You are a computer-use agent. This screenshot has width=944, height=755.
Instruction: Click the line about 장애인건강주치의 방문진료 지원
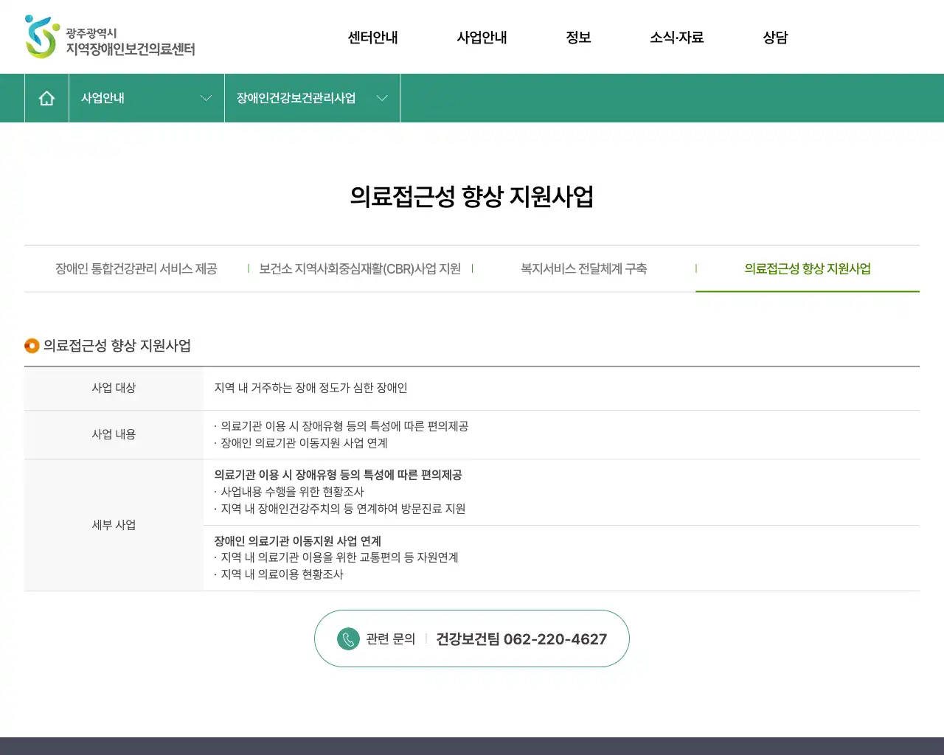tap(340, 509)
